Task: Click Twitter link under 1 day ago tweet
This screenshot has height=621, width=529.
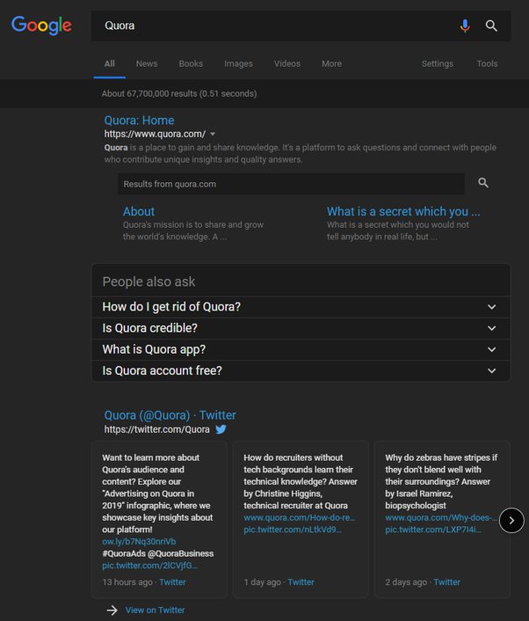Action: coord(301,582)
